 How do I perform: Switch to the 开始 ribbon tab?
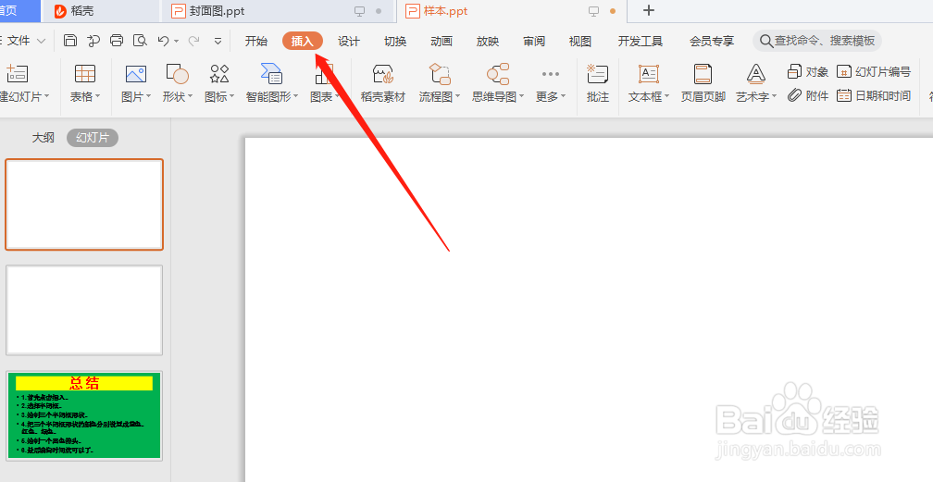click(255, 41)
